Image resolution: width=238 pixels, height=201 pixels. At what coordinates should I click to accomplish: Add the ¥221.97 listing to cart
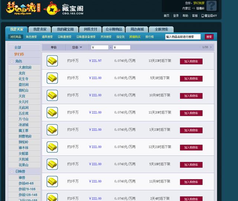[x=191, y=61]
